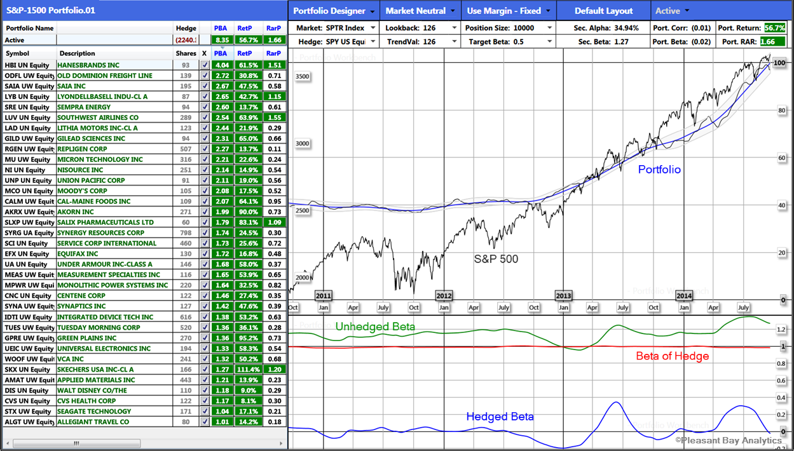Image resolution: width=794 pixels, height=451 pixels.
Task: Select the REPLIGEN CORP row description
Action: (x=114, y=149)
